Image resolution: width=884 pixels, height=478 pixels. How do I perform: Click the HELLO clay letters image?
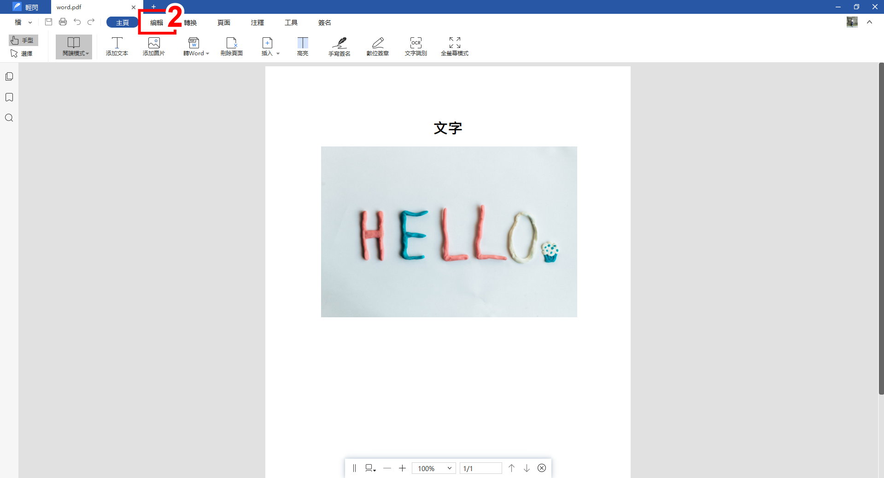pyautogui.click(x=449, y=232)
